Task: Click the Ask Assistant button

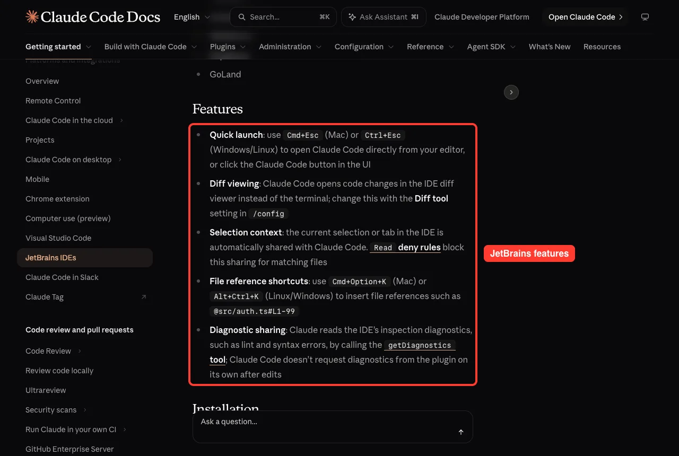Action: (384, 17)
